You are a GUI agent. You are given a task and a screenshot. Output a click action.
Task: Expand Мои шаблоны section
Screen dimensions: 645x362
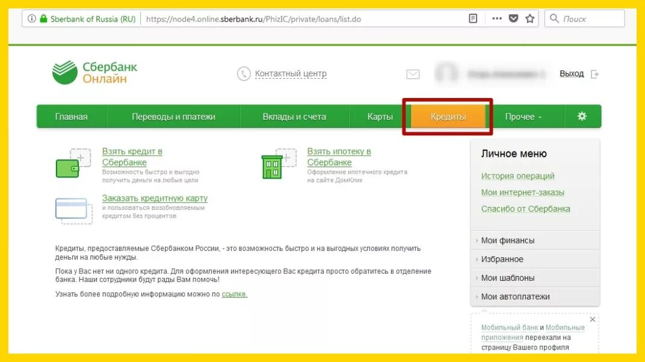click(535, 278)
